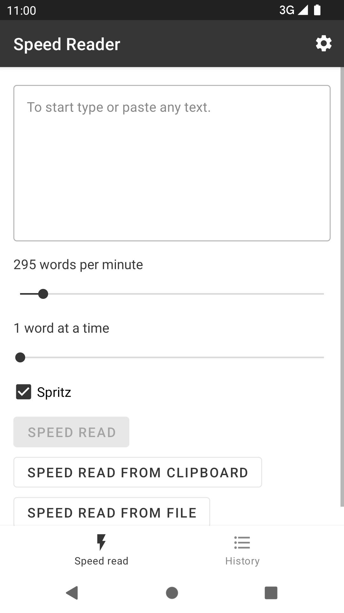Switch to the History tab
The height and width of the screenshot is (613, 344).
point(242,561)
